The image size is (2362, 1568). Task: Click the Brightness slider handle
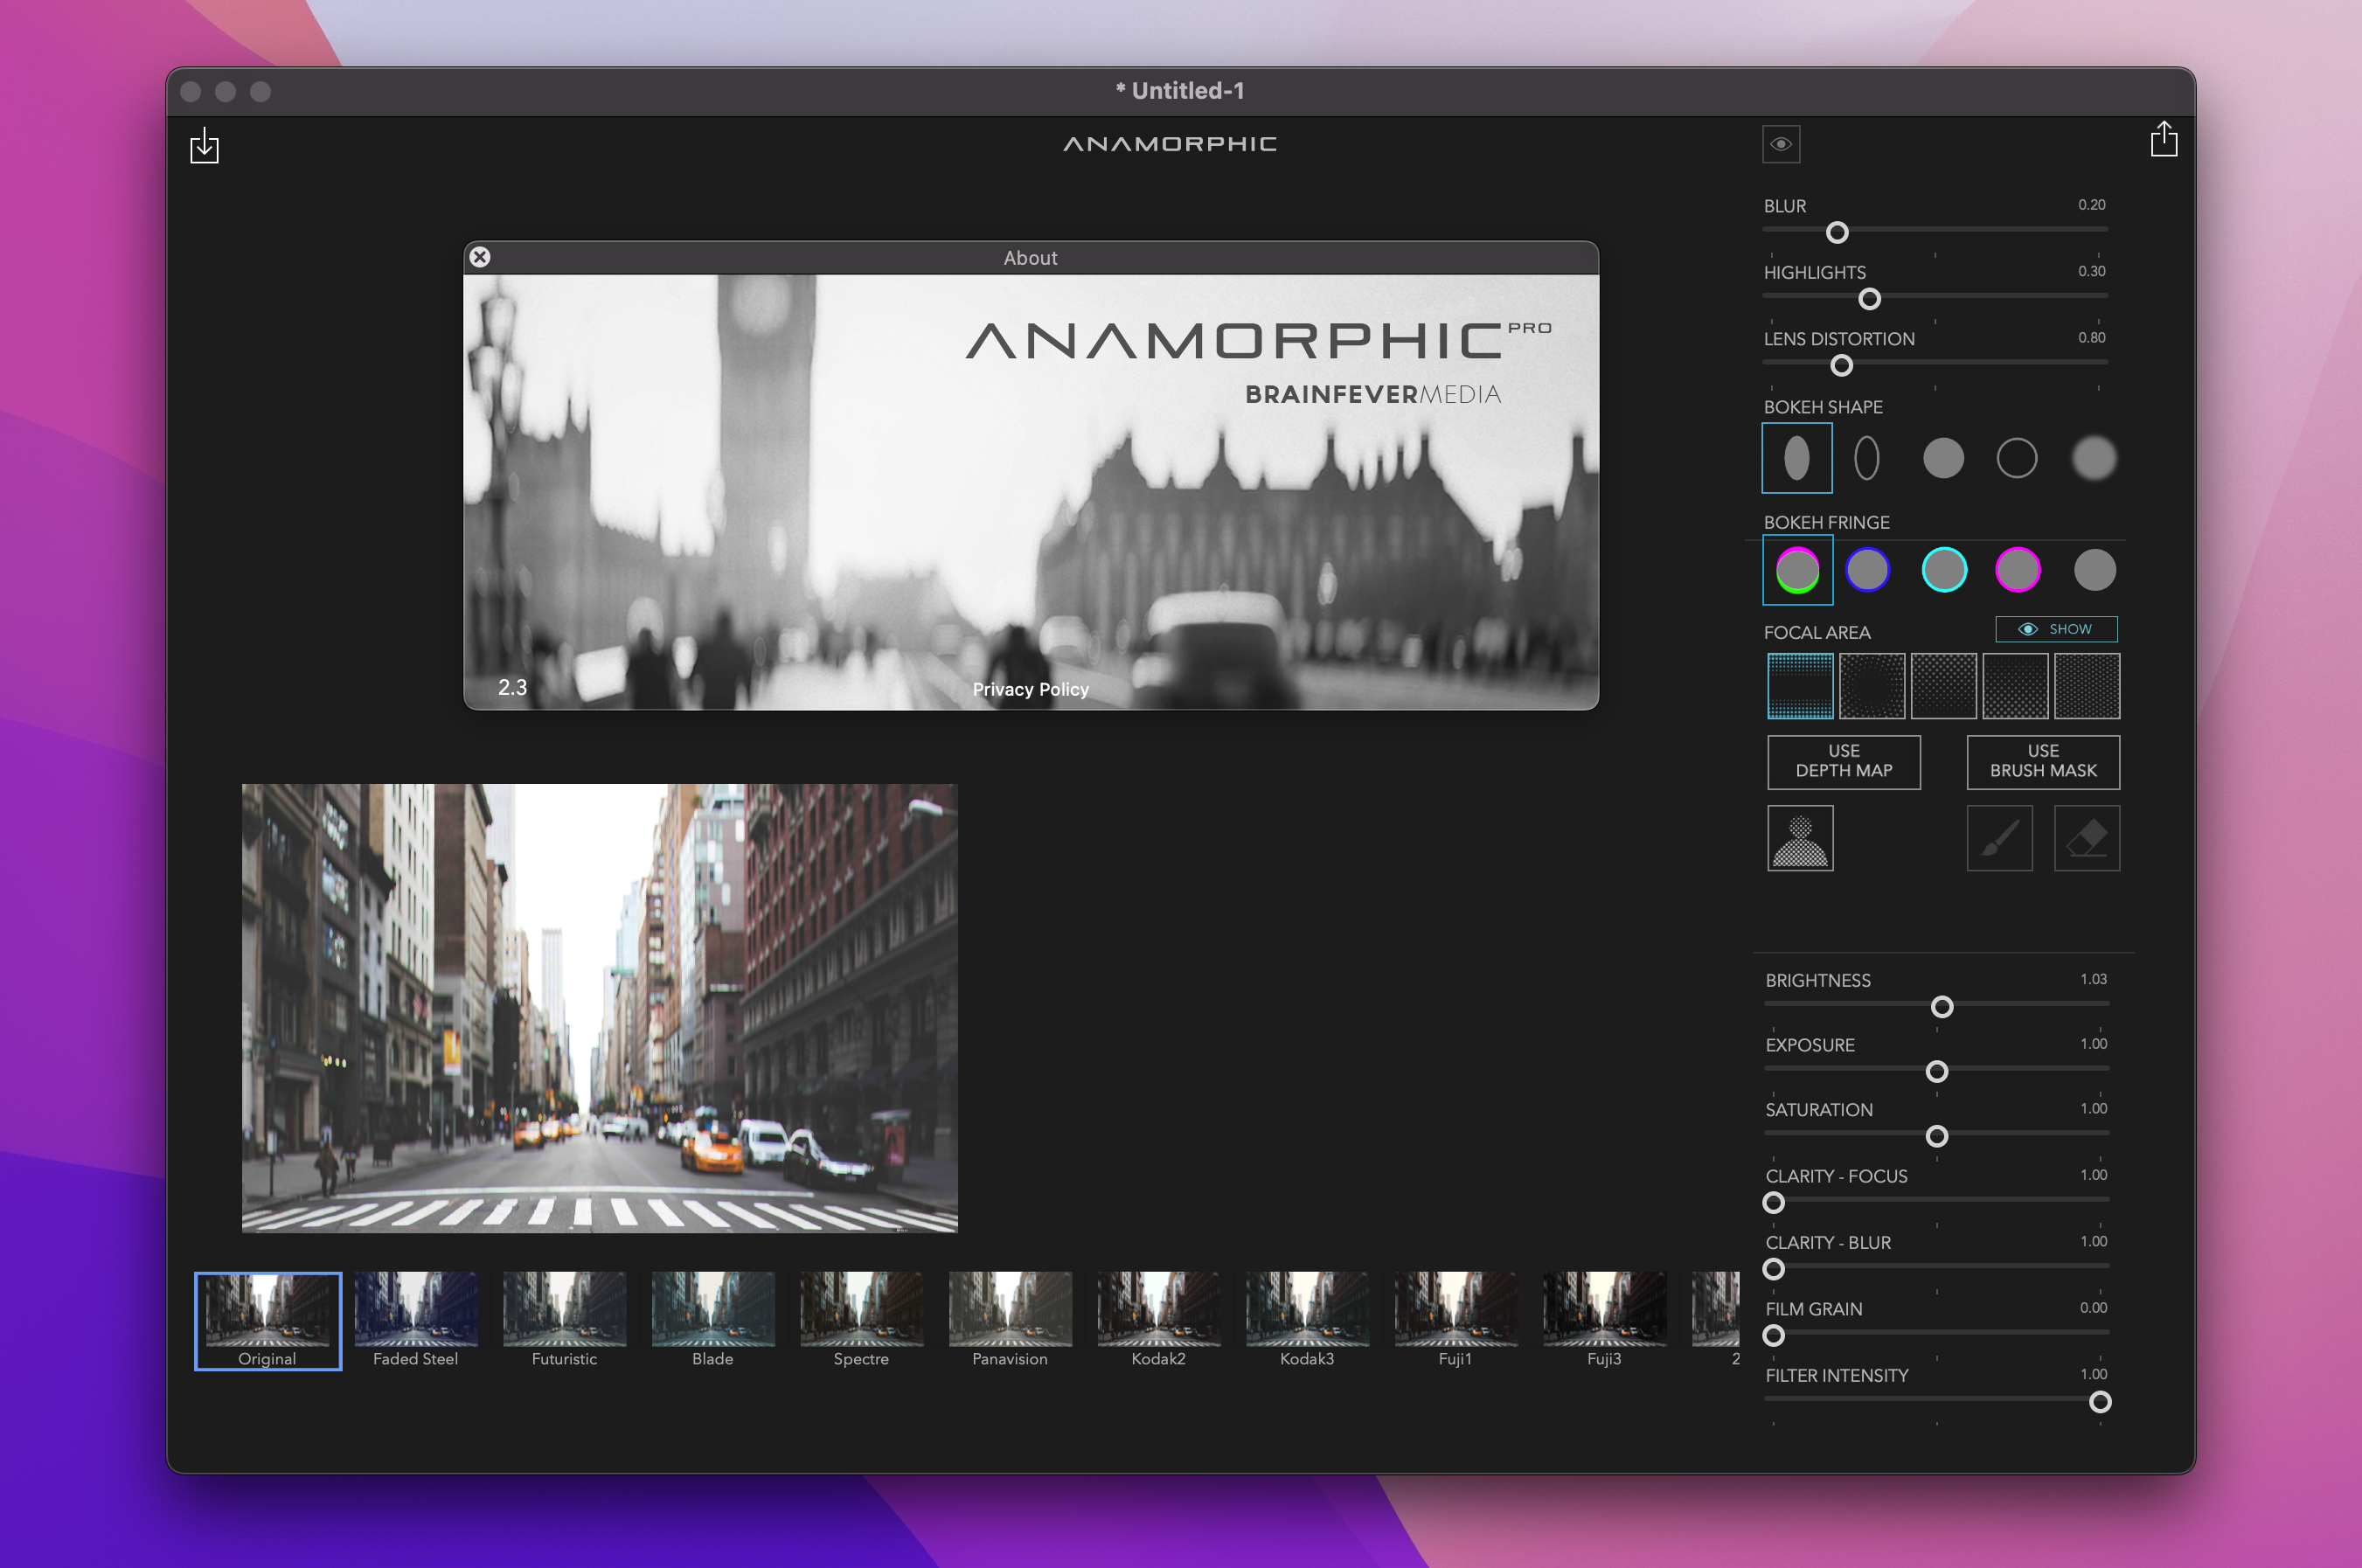(1941, 1007)
